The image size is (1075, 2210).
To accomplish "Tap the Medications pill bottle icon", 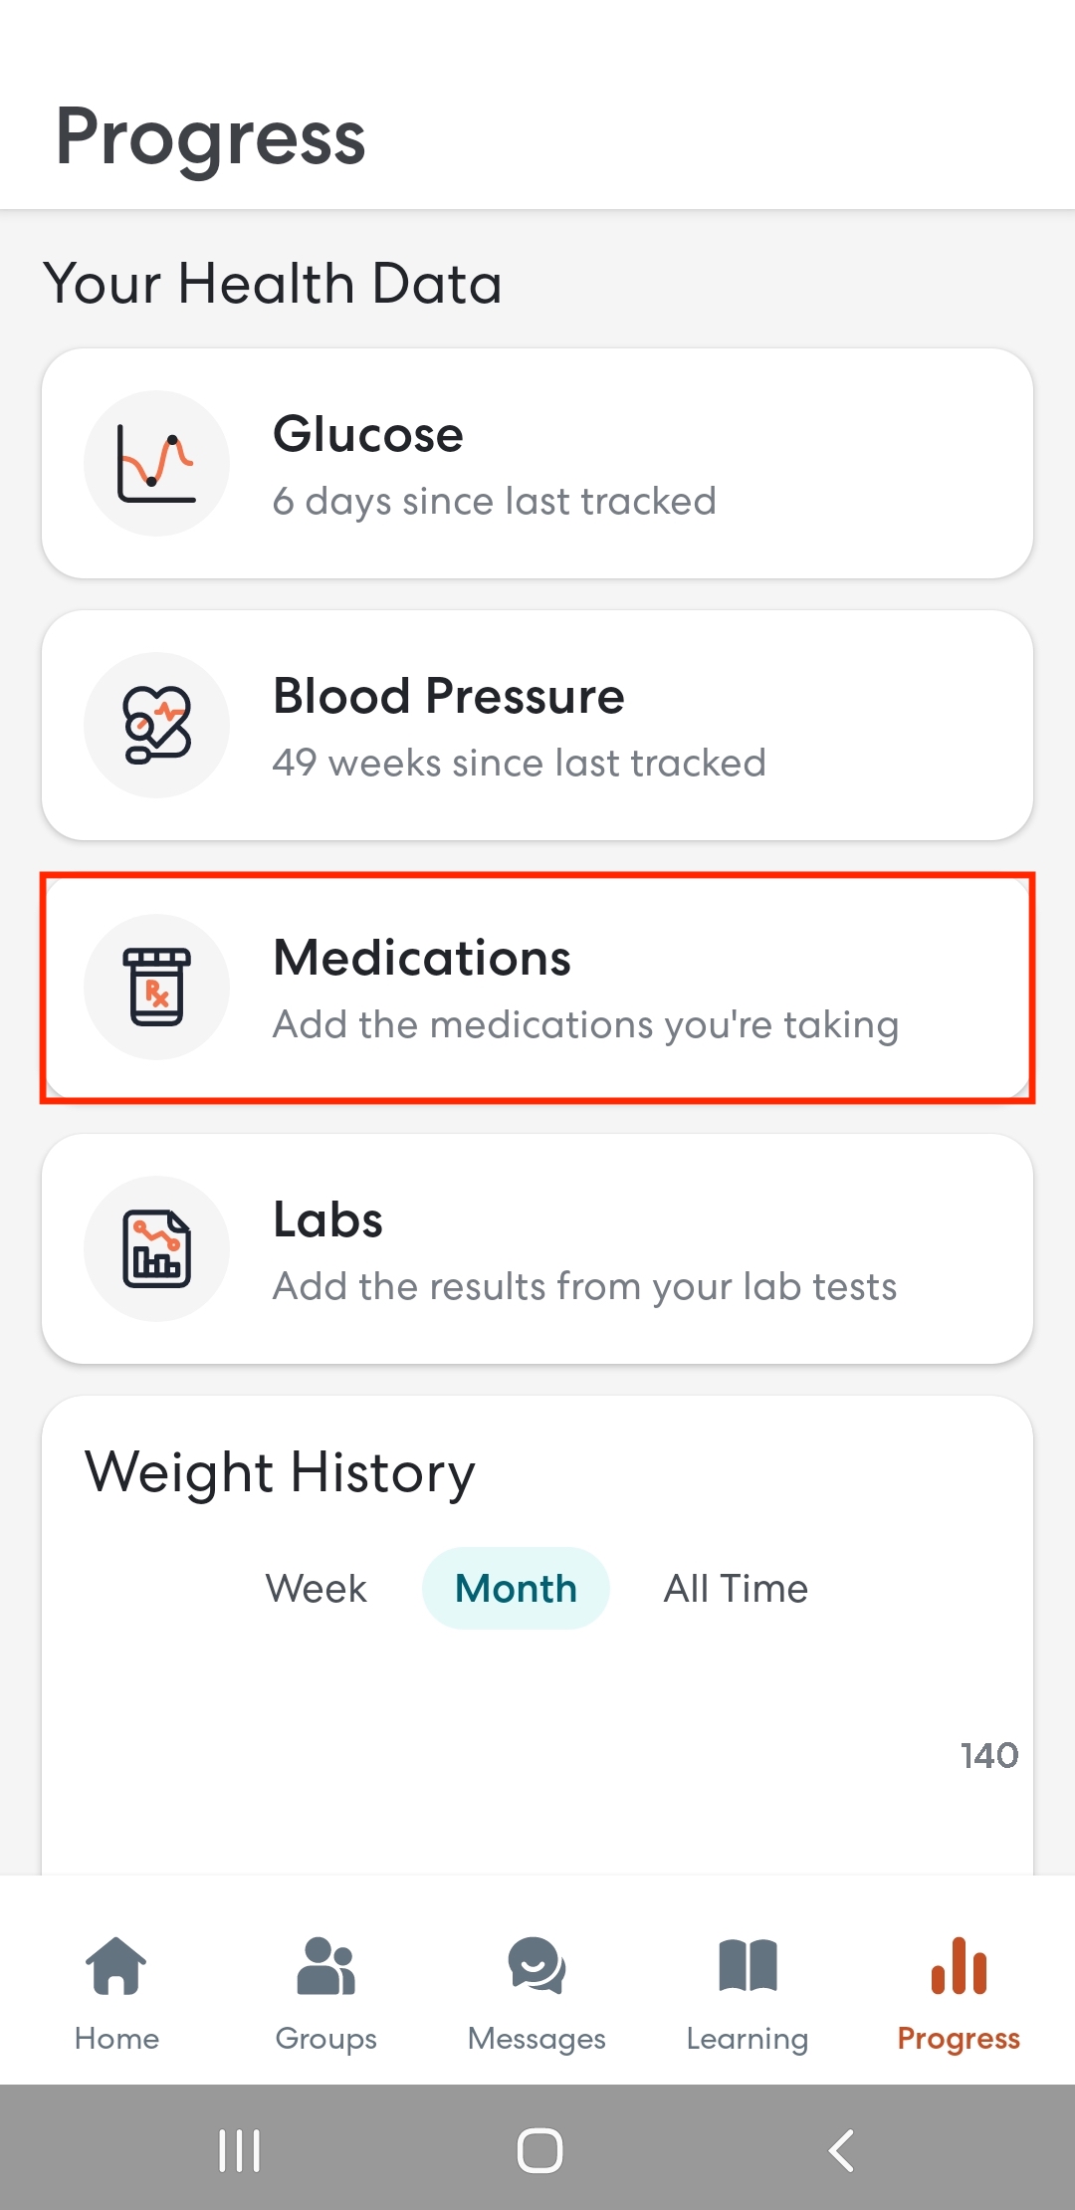I will coord(156,987).
